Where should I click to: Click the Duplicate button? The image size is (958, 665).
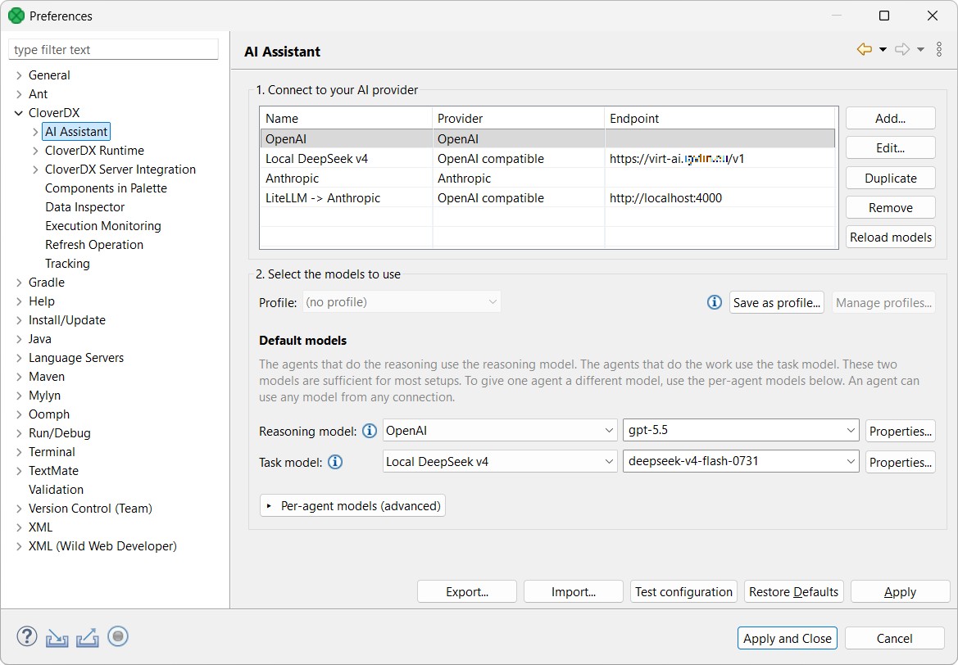(x=890, y=178)
